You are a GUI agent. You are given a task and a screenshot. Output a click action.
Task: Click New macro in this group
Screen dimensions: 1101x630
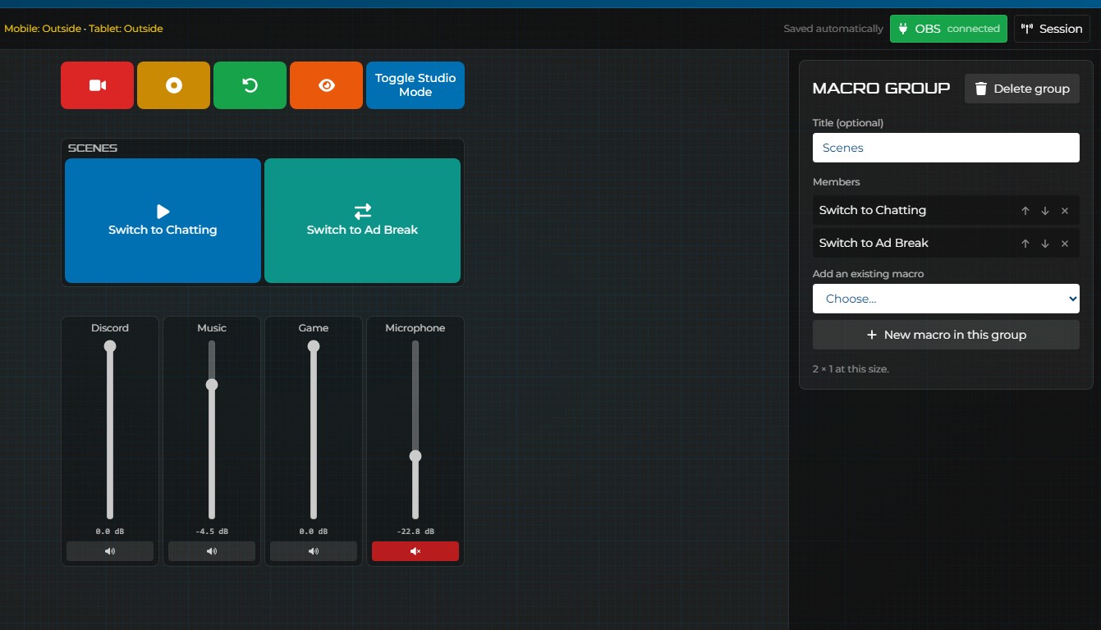click(x=946, y=335)
